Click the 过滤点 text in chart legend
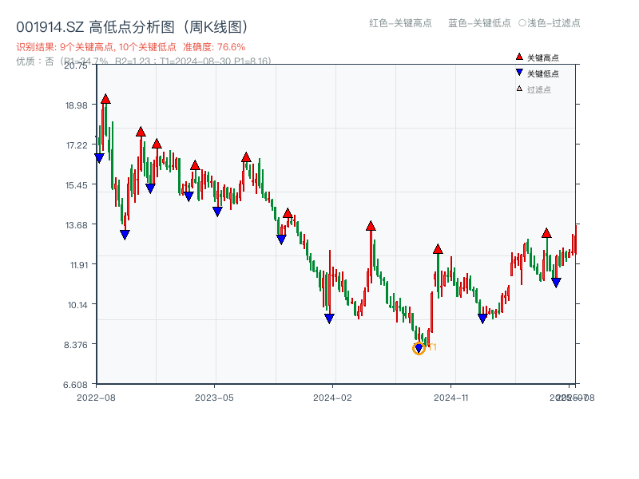Screen dimensions: 639x479 pos(538,89)
